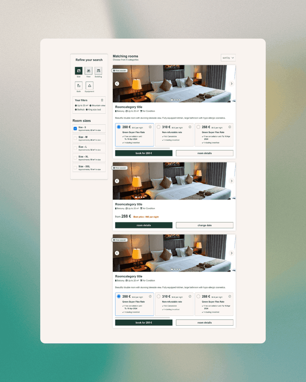Click the Bedding filter icon
The image size is (306, 382).
[x=98, y=71]
